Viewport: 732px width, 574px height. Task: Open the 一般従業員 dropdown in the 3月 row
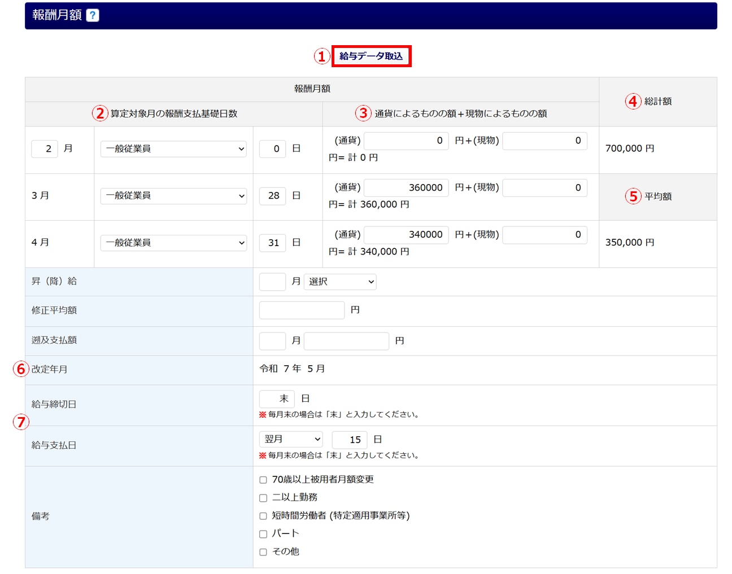tap(173, 195)
